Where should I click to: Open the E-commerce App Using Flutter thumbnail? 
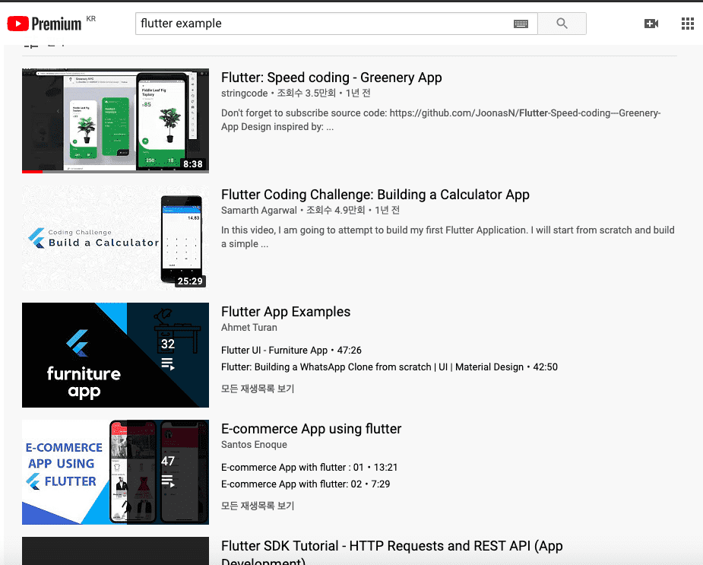coord(116,472)
